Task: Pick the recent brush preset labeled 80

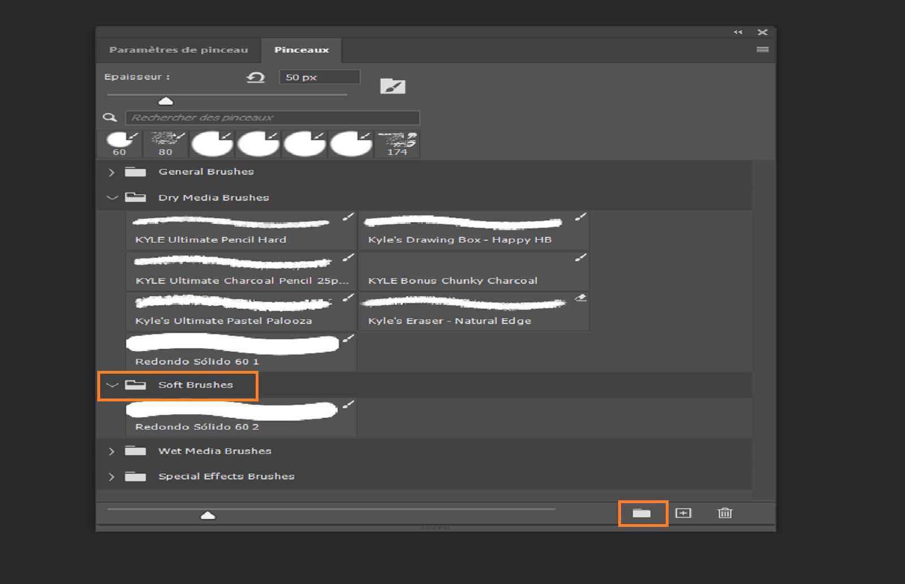Action: coord(165,144)
